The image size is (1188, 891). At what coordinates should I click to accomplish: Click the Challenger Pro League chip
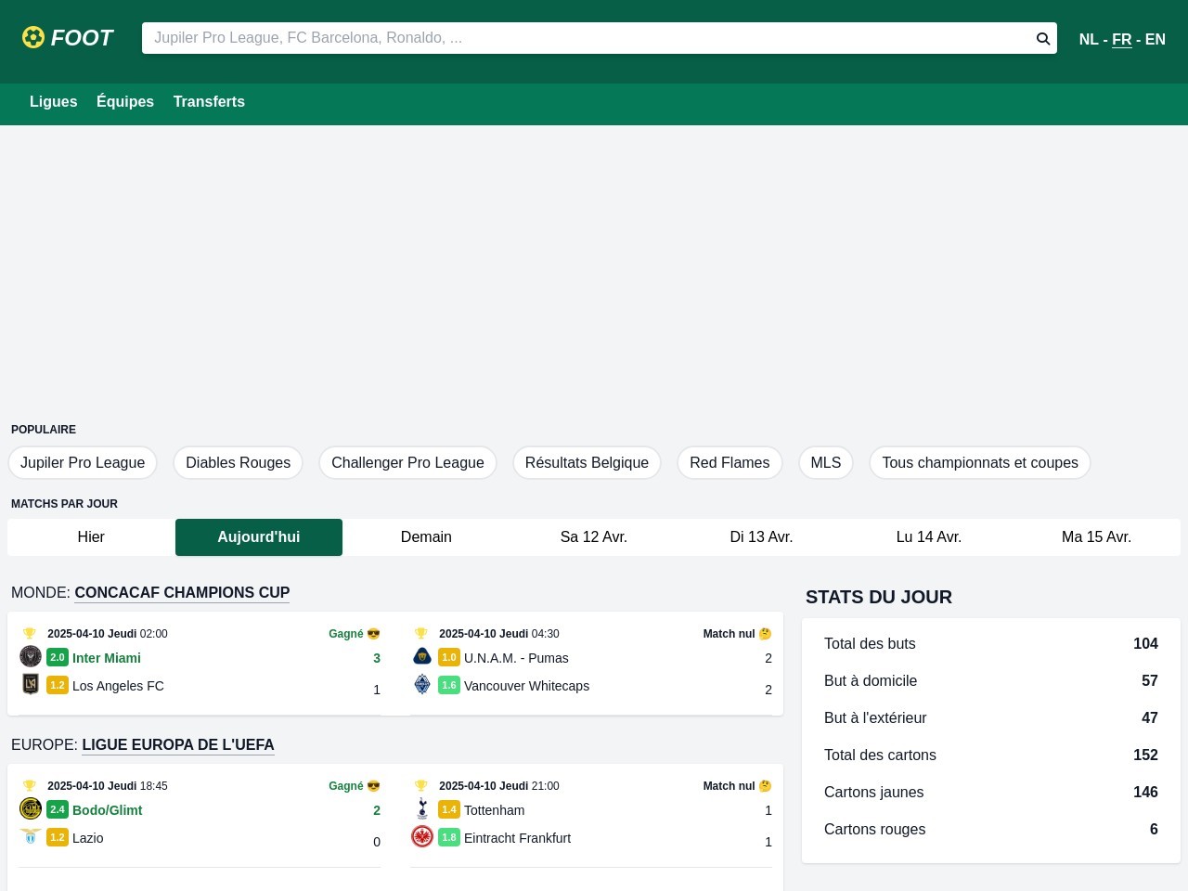click(407, 462)
